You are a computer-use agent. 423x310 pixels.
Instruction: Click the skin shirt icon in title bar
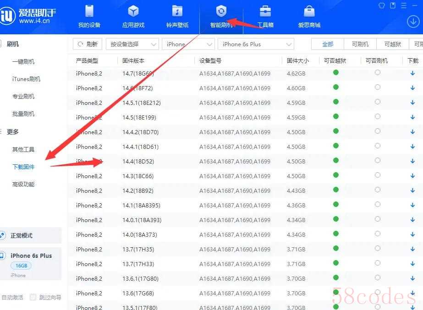[x=381, y=5]
